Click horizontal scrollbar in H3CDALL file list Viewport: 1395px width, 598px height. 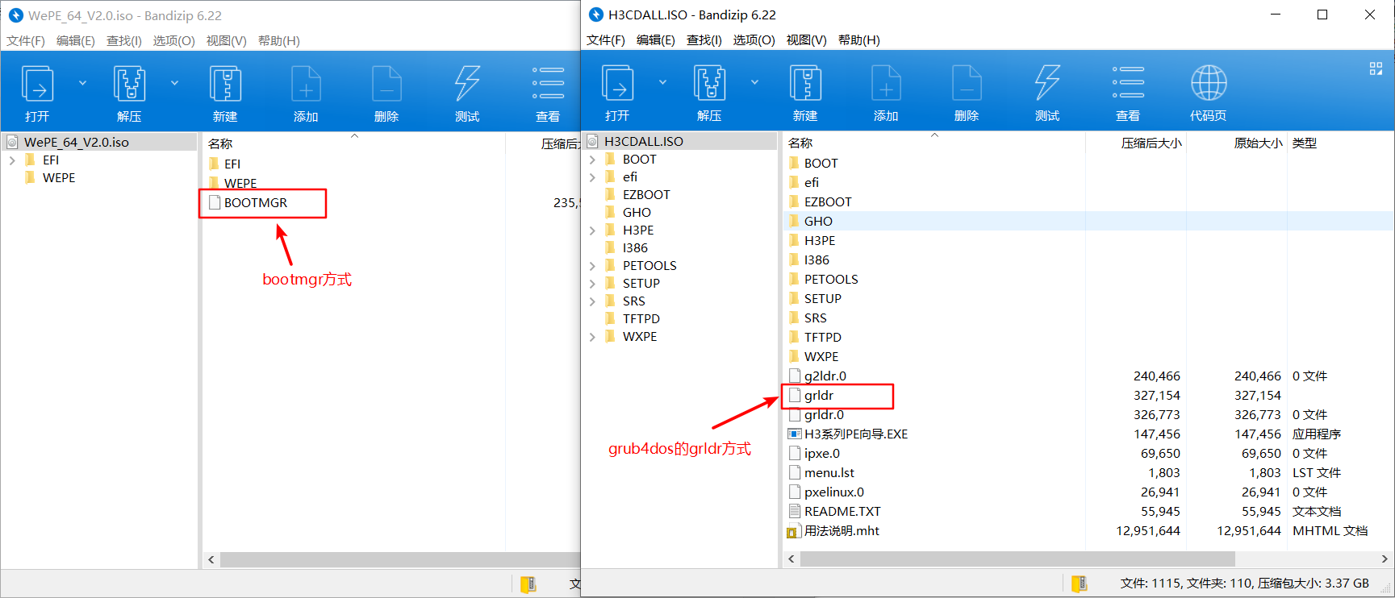1017,559
